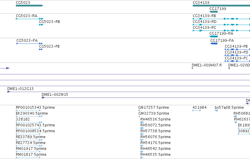
Task: Select the RM01917.5prime EST
Action: tap(28, 152)
